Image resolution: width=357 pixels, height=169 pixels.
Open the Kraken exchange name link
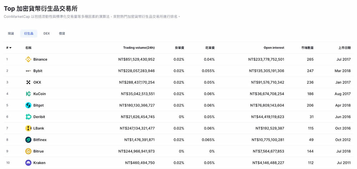(39, 163)
